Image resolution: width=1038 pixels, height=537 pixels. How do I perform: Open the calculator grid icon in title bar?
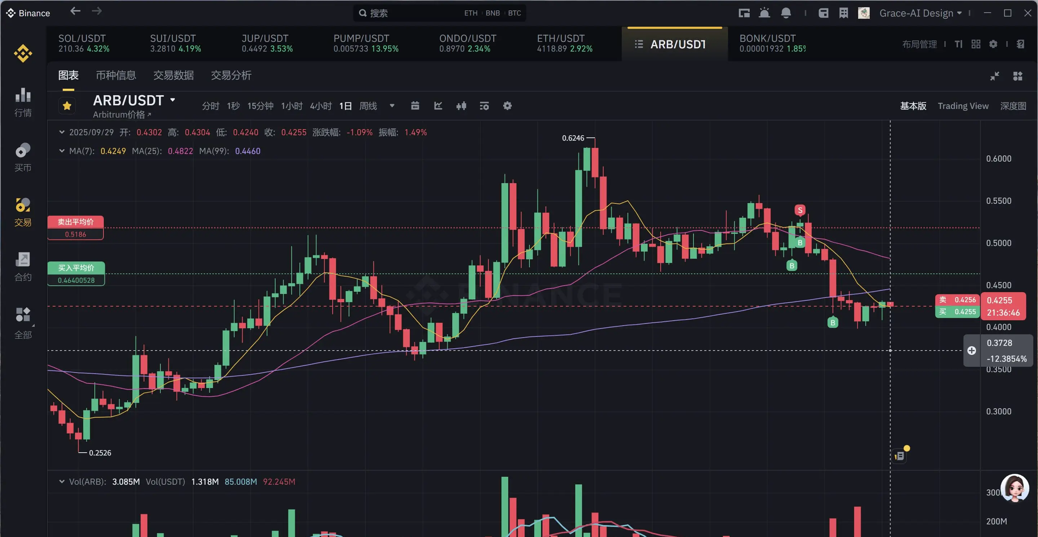(843, 13)
